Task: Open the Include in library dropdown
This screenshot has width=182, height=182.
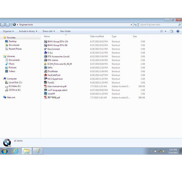Action: (28, 31)
